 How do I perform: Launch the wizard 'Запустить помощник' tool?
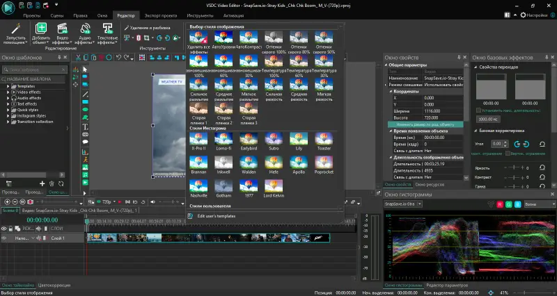point(15,33)
